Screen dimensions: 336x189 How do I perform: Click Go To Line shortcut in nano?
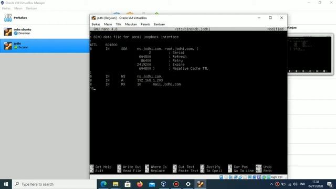(241, 171)
